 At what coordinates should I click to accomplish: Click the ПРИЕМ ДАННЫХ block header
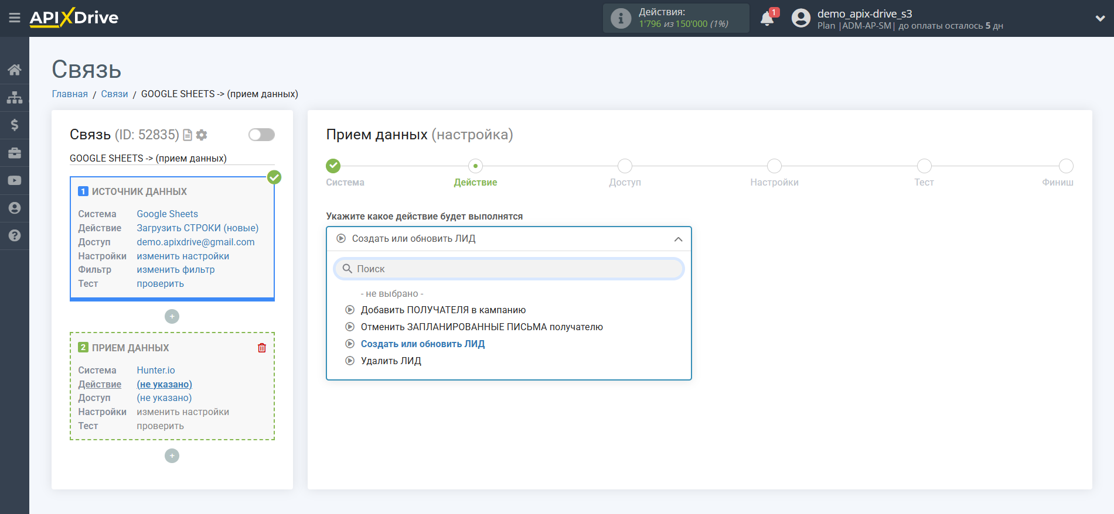point(130,348)
